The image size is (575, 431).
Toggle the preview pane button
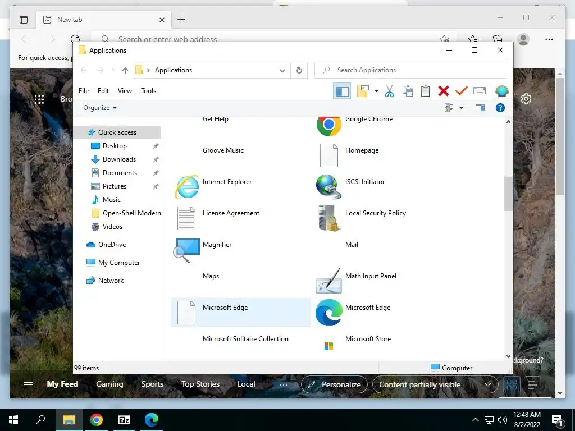(x=480, y=108)
